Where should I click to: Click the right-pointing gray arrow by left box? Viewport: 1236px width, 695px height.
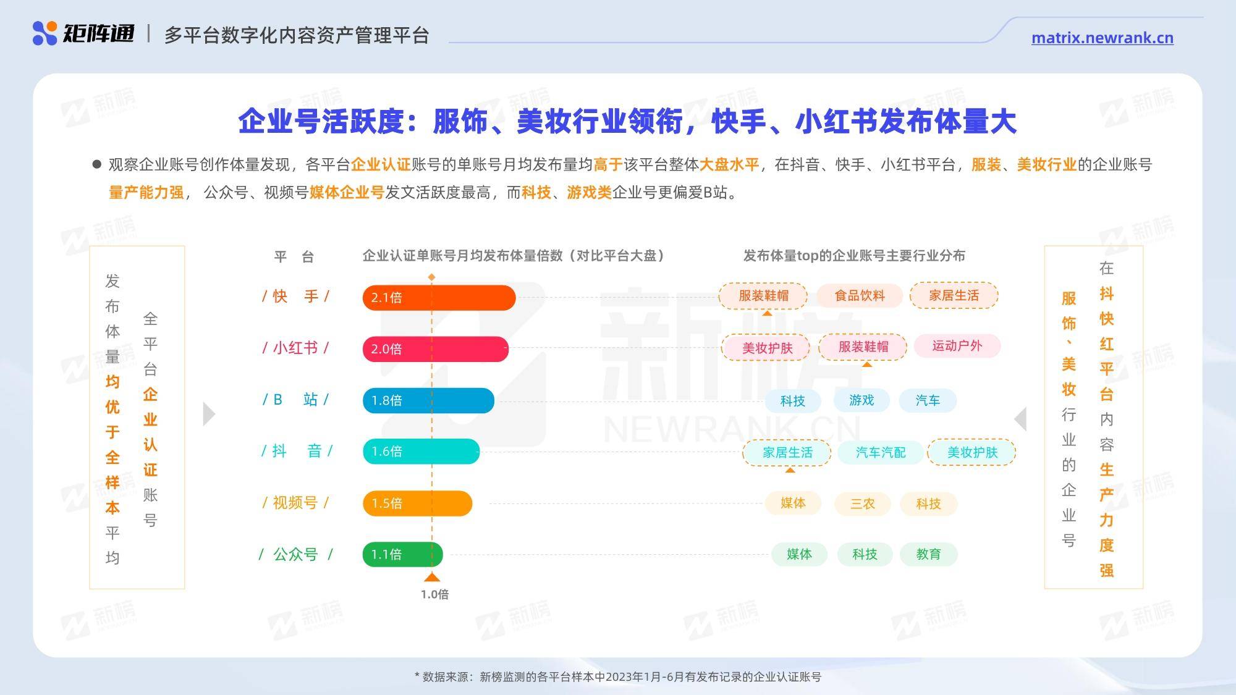210,414
